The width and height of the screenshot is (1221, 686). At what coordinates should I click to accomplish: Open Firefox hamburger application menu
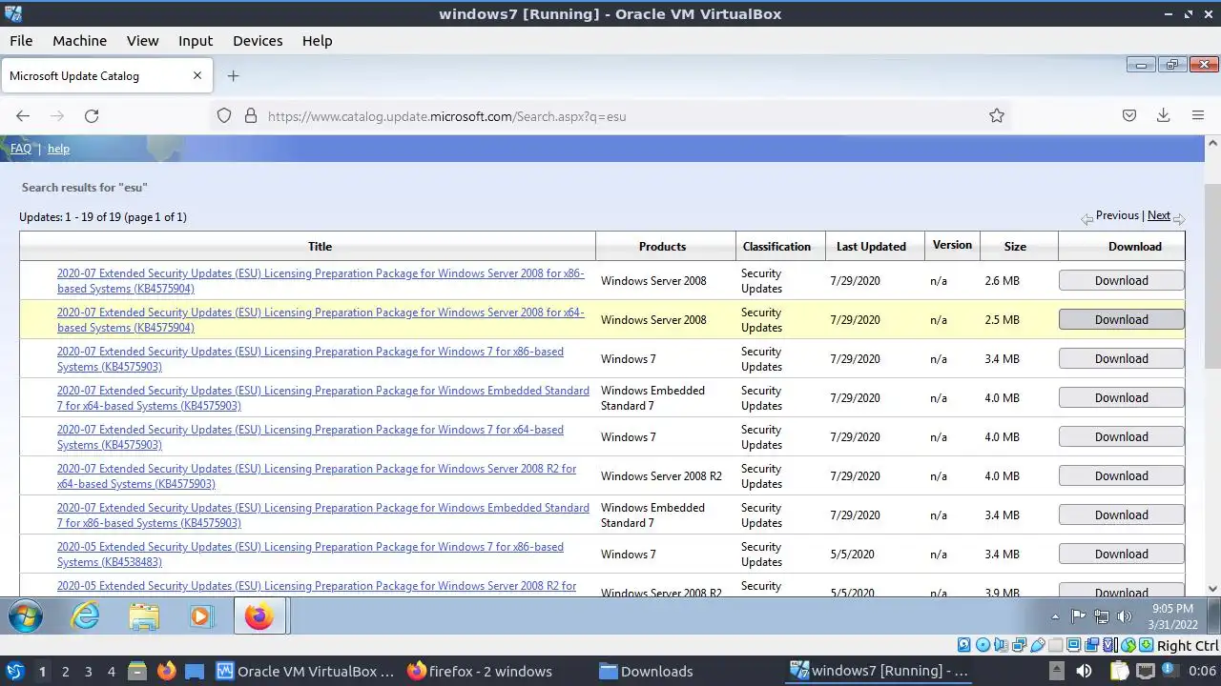[1198, 116]
